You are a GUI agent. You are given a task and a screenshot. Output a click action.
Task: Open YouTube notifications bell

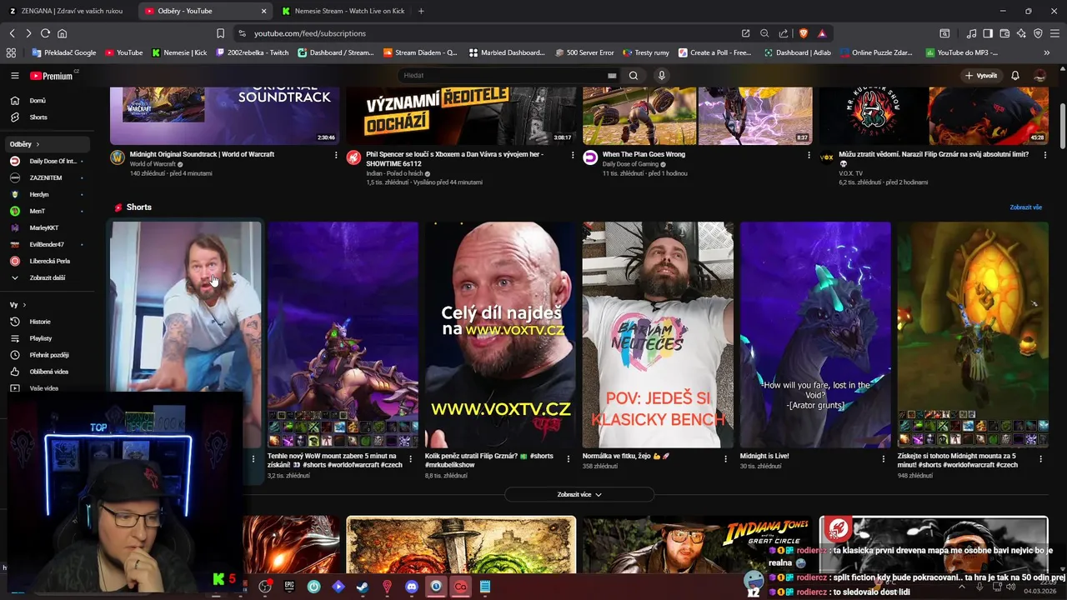point(1015,76)
